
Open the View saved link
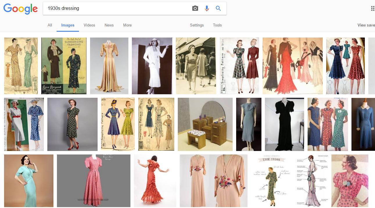point(366,25)
